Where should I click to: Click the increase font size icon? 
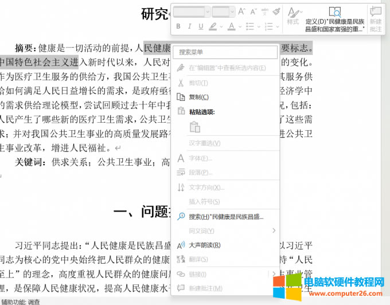(241, 11)
